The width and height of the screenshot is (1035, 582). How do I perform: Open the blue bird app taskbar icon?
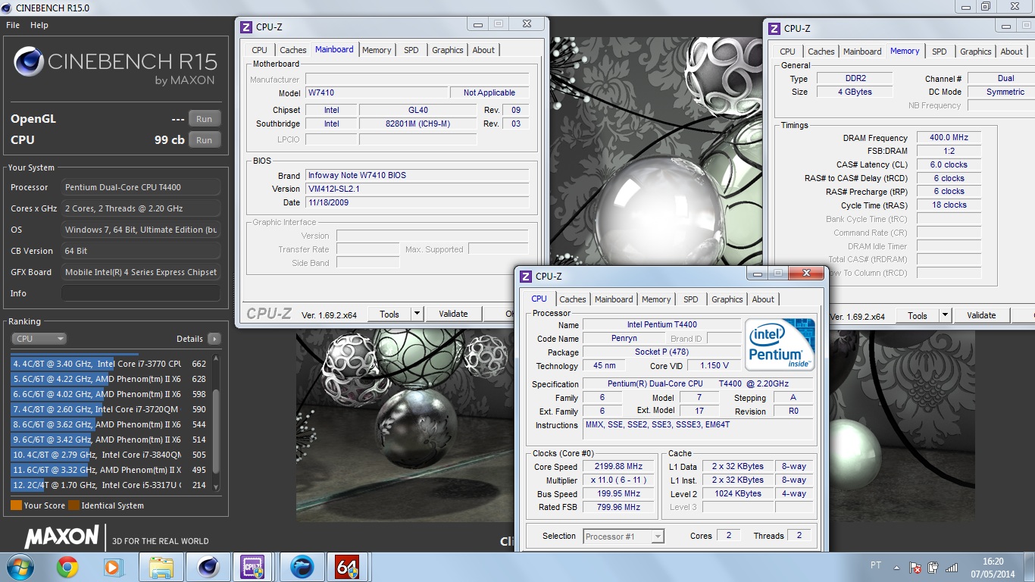[x=302, y=567]
